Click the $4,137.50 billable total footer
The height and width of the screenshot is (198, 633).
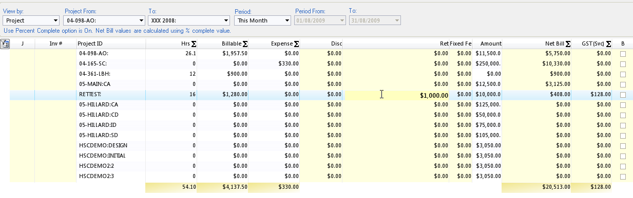click(223, 187)
